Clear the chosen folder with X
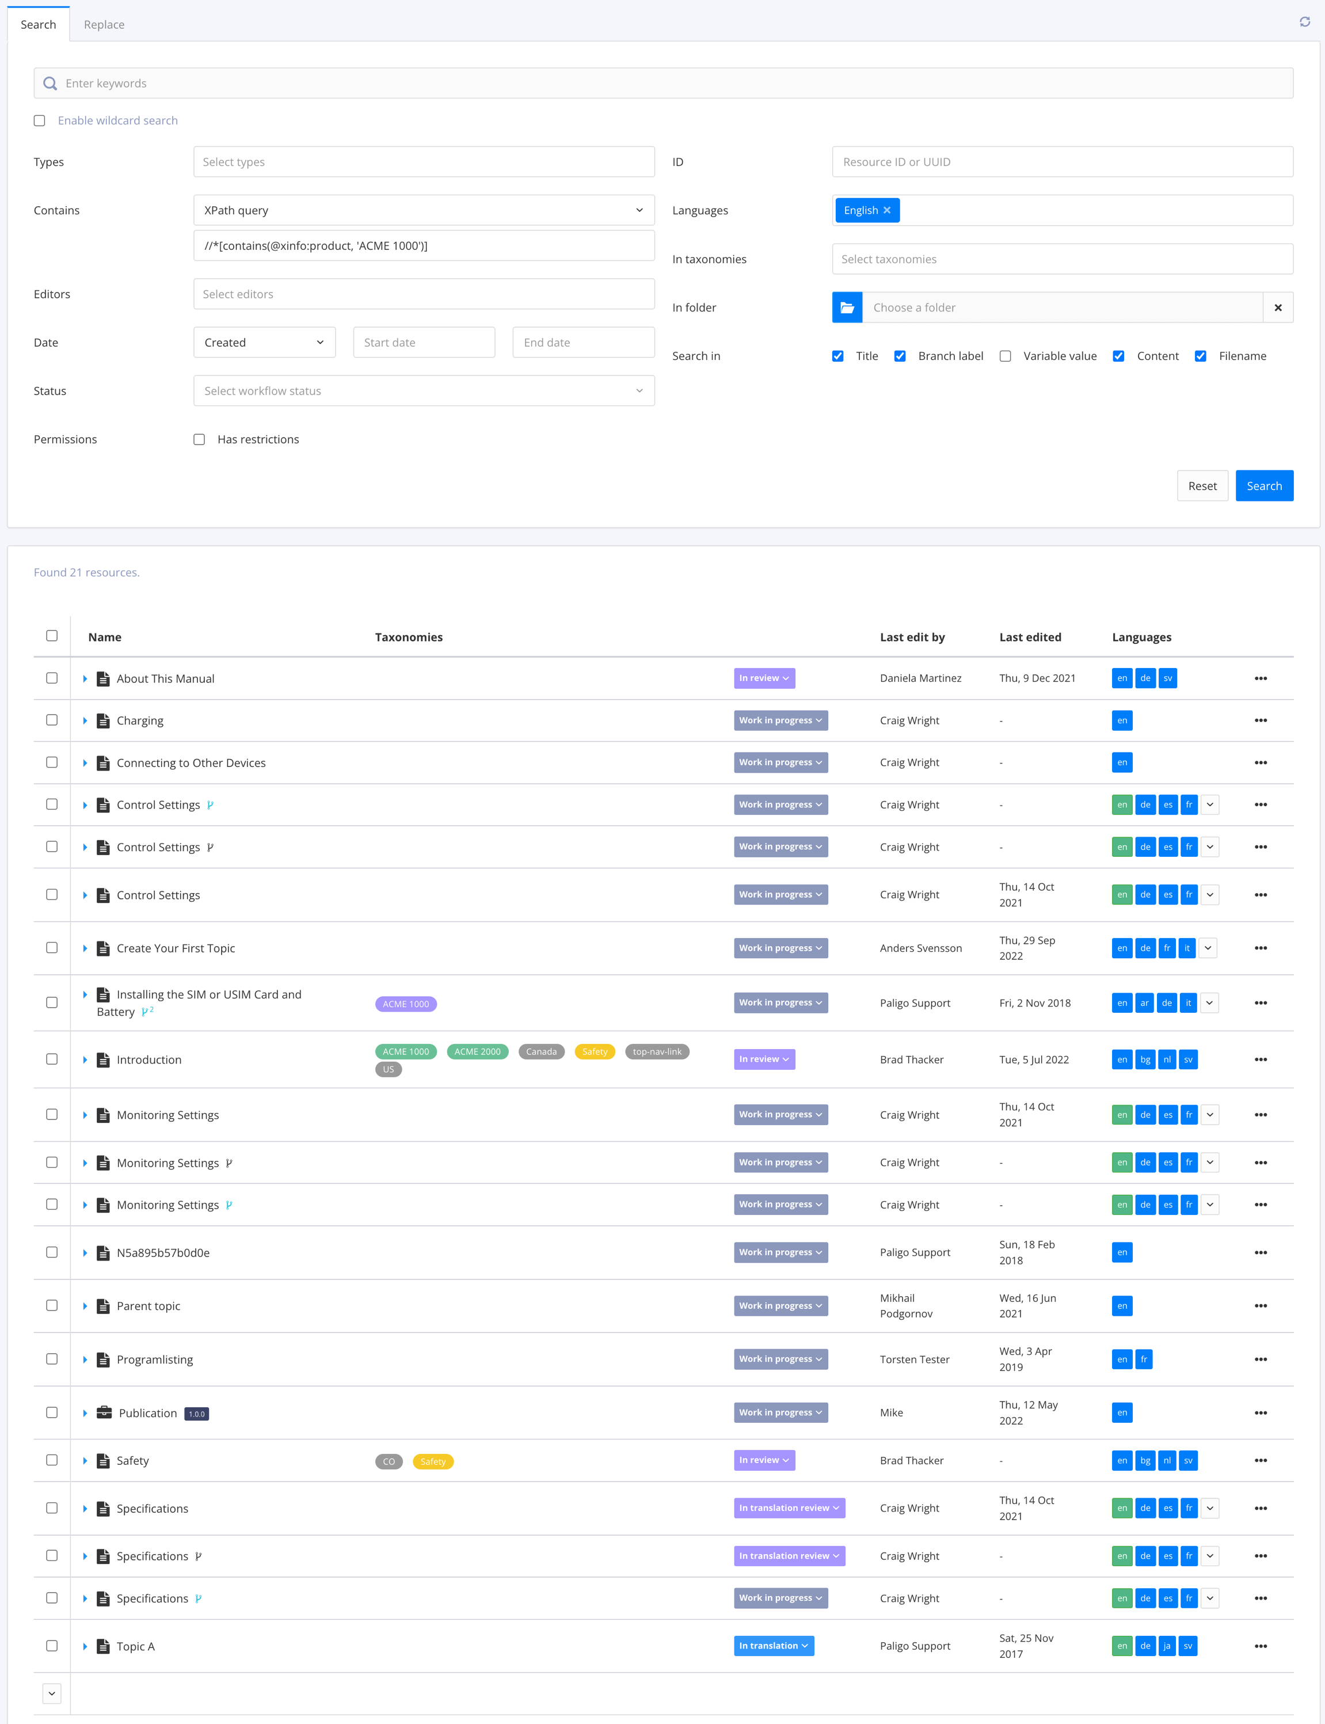The width and height of the screenshot is (1325, 1724). 1278,307
